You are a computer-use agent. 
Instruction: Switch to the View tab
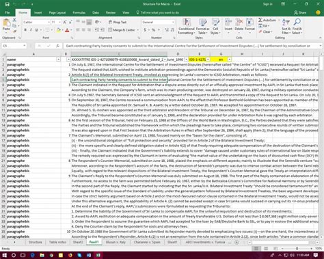point(126,12)
